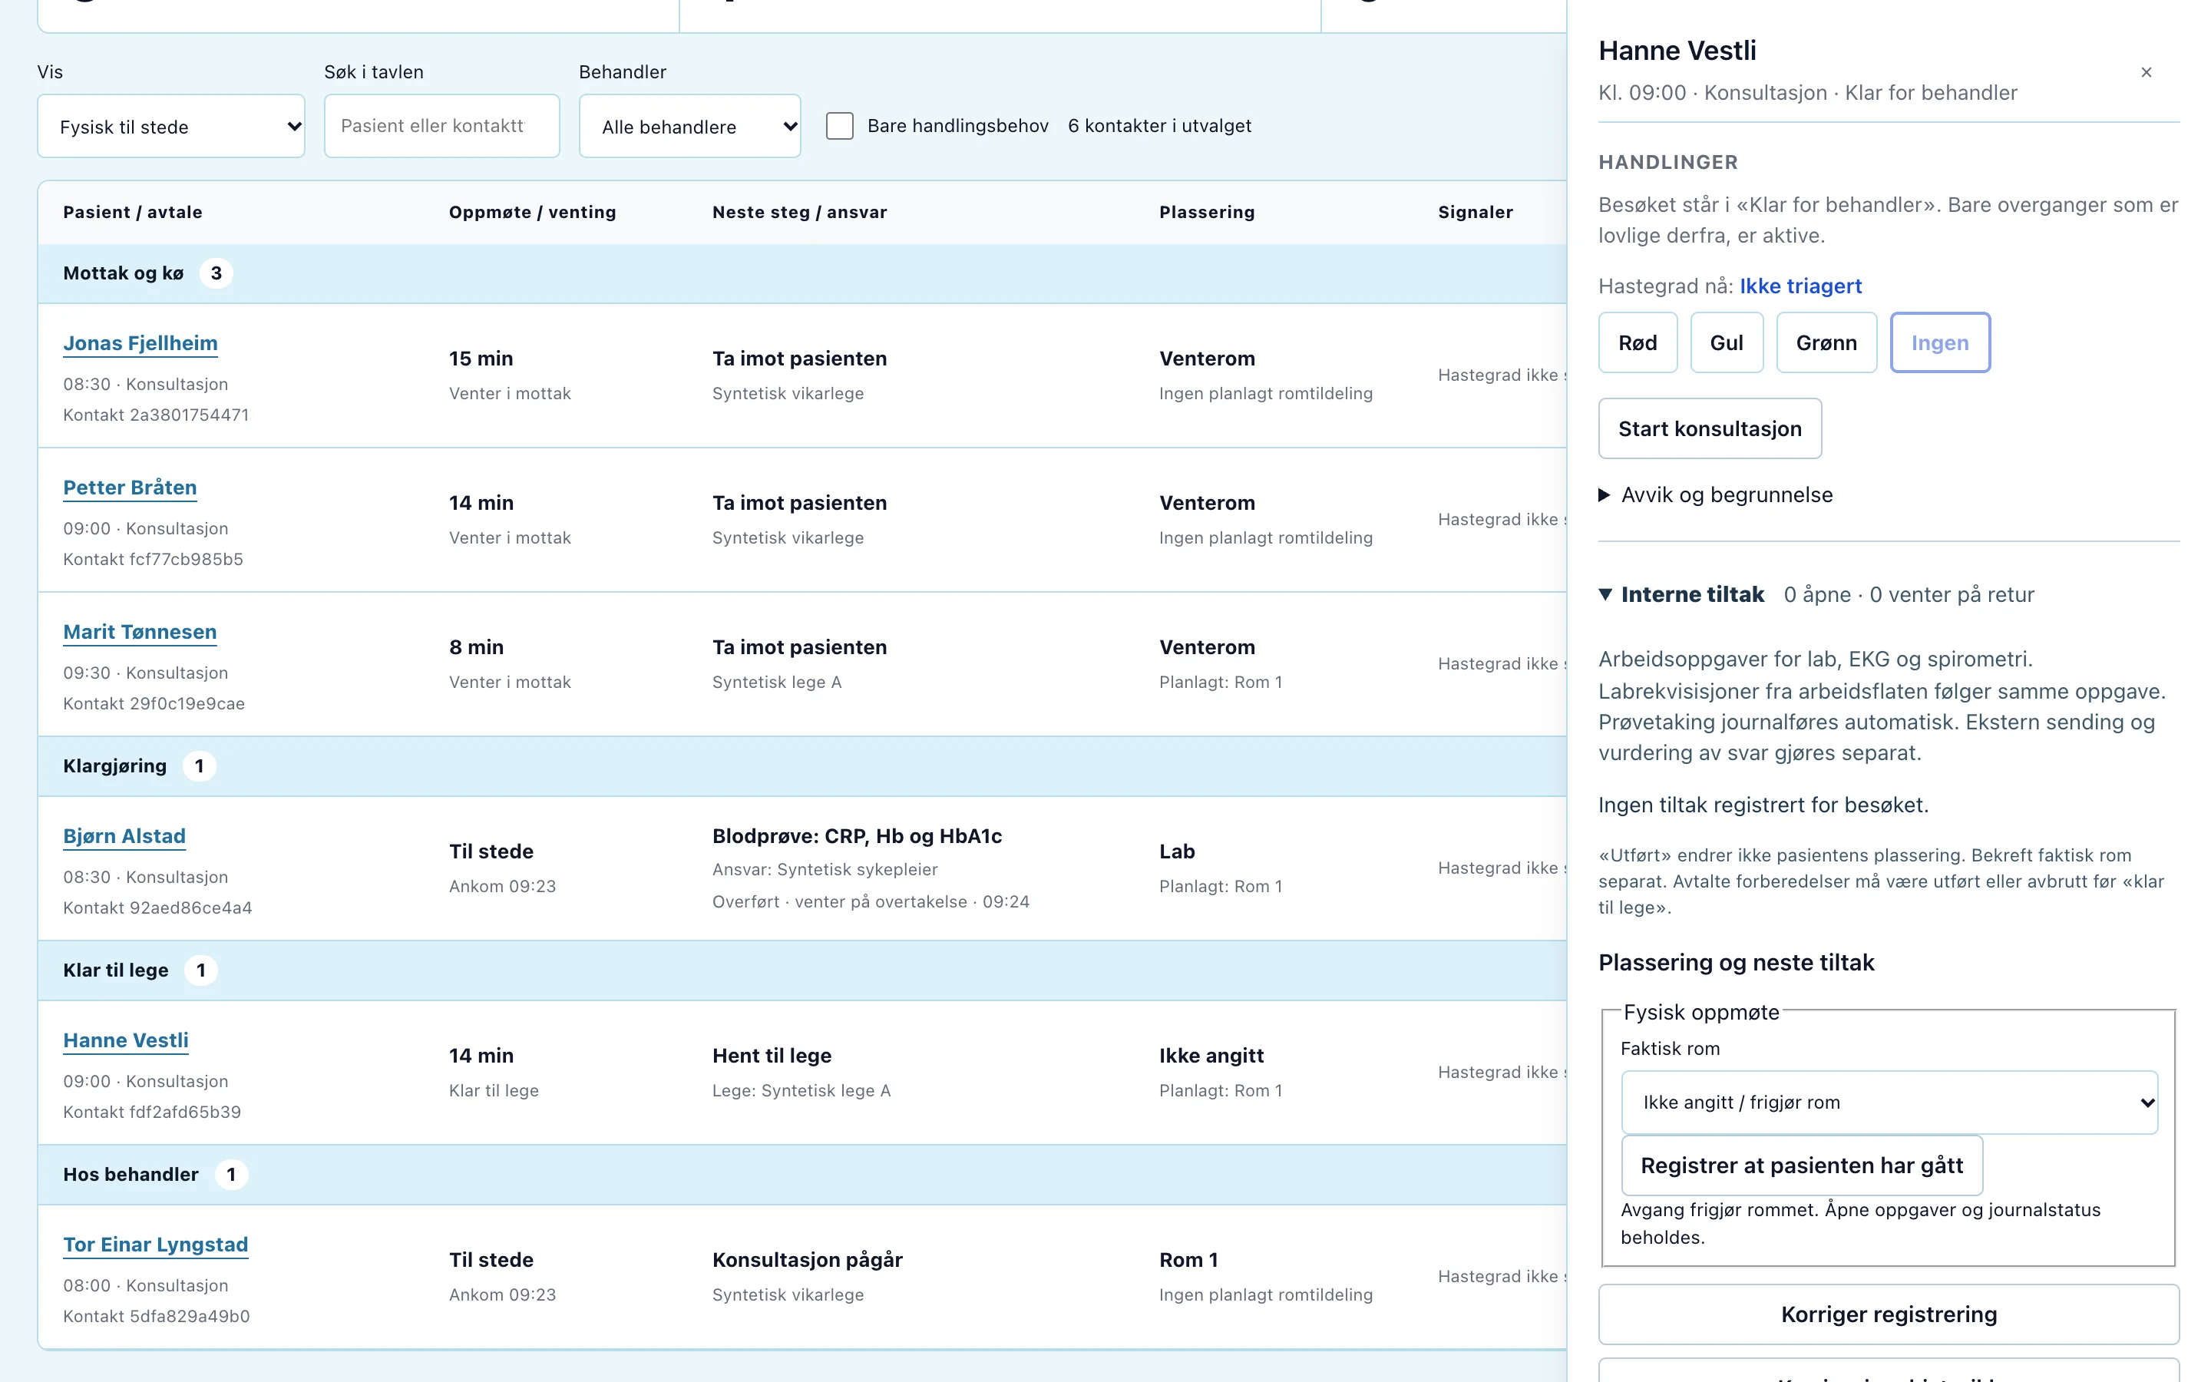This screenshot has height=1382, width=2211.
Task: Click the Pasient / avtale column header
Action: pos(133,212)
